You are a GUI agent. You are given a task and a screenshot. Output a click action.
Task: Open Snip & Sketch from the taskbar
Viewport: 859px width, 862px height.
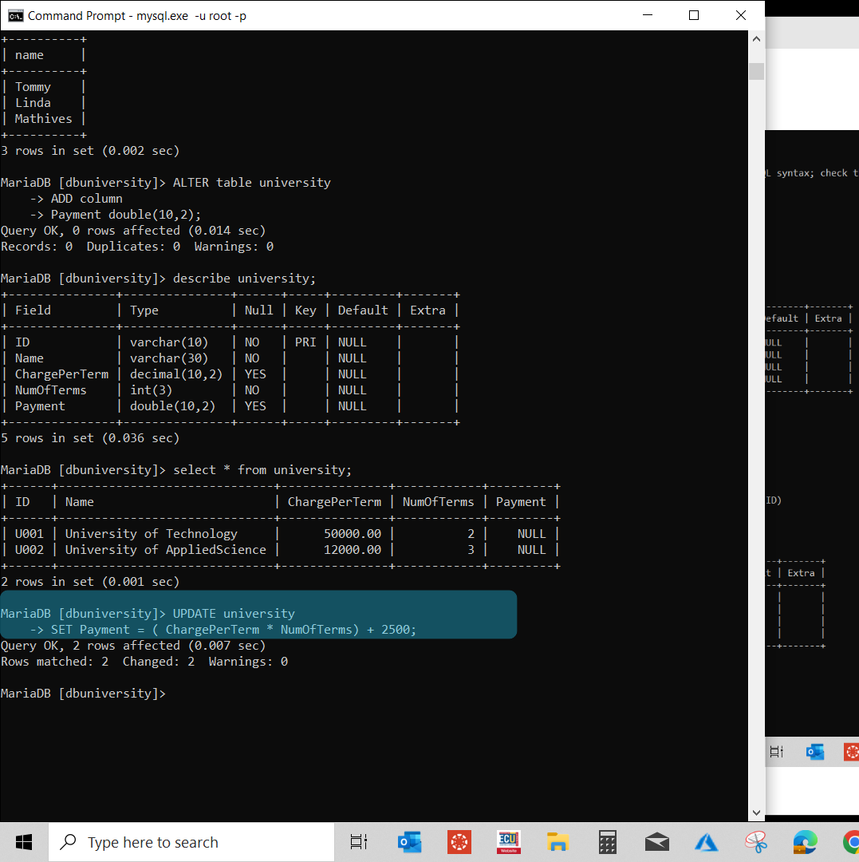pyautogui.click(x=755, y=841)
